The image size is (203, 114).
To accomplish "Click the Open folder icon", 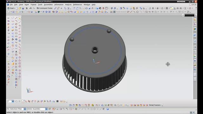I will [x=20, y=8].
